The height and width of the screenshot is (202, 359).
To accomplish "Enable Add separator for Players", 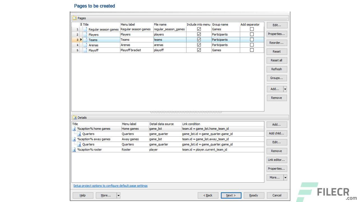I will pos(252,34).
